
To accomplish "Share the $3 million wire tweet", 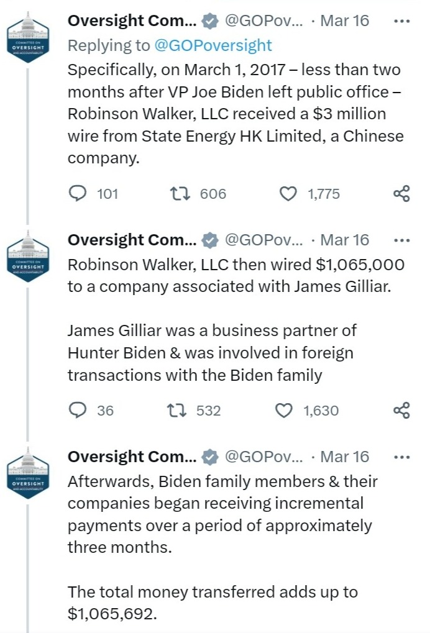I will (x=402, y=194).
